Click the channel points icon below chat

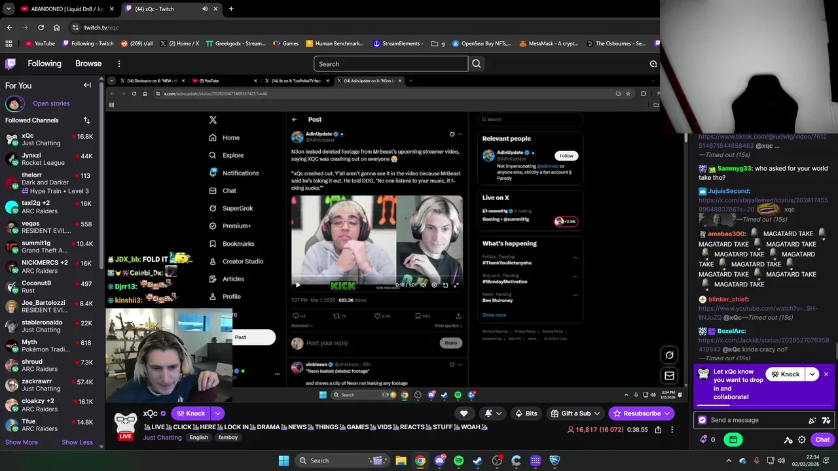pyautogui.click(x=704, y=440)
